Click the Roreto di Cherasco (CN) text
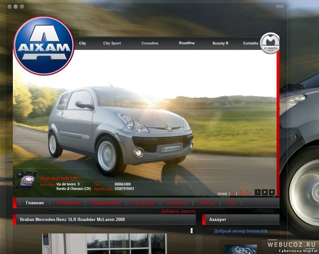This screenshot has width=319, height=254. point(74,189)
